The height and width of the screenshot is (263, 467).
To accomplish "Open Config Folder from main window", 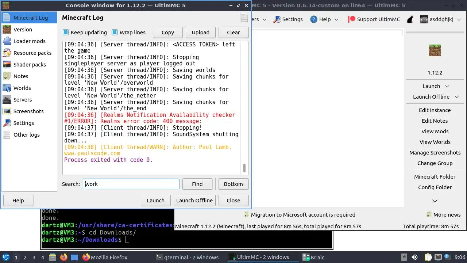I will coord(435,187).
